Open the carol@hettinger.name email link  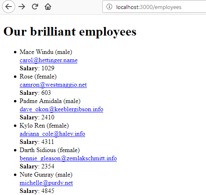coord(49,60)
